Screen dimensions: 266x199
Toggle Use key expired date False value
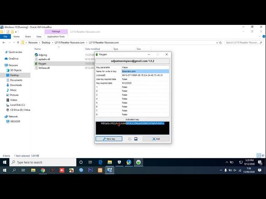[145, 79]
